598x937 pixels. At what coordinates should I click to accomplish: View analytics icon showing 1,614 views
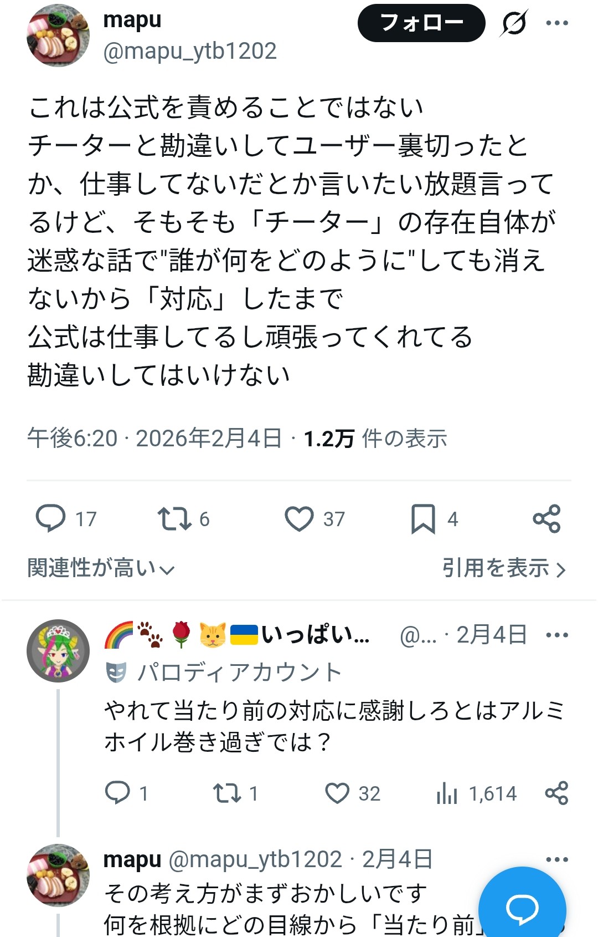pyautogui.click(x=447, y=793)
